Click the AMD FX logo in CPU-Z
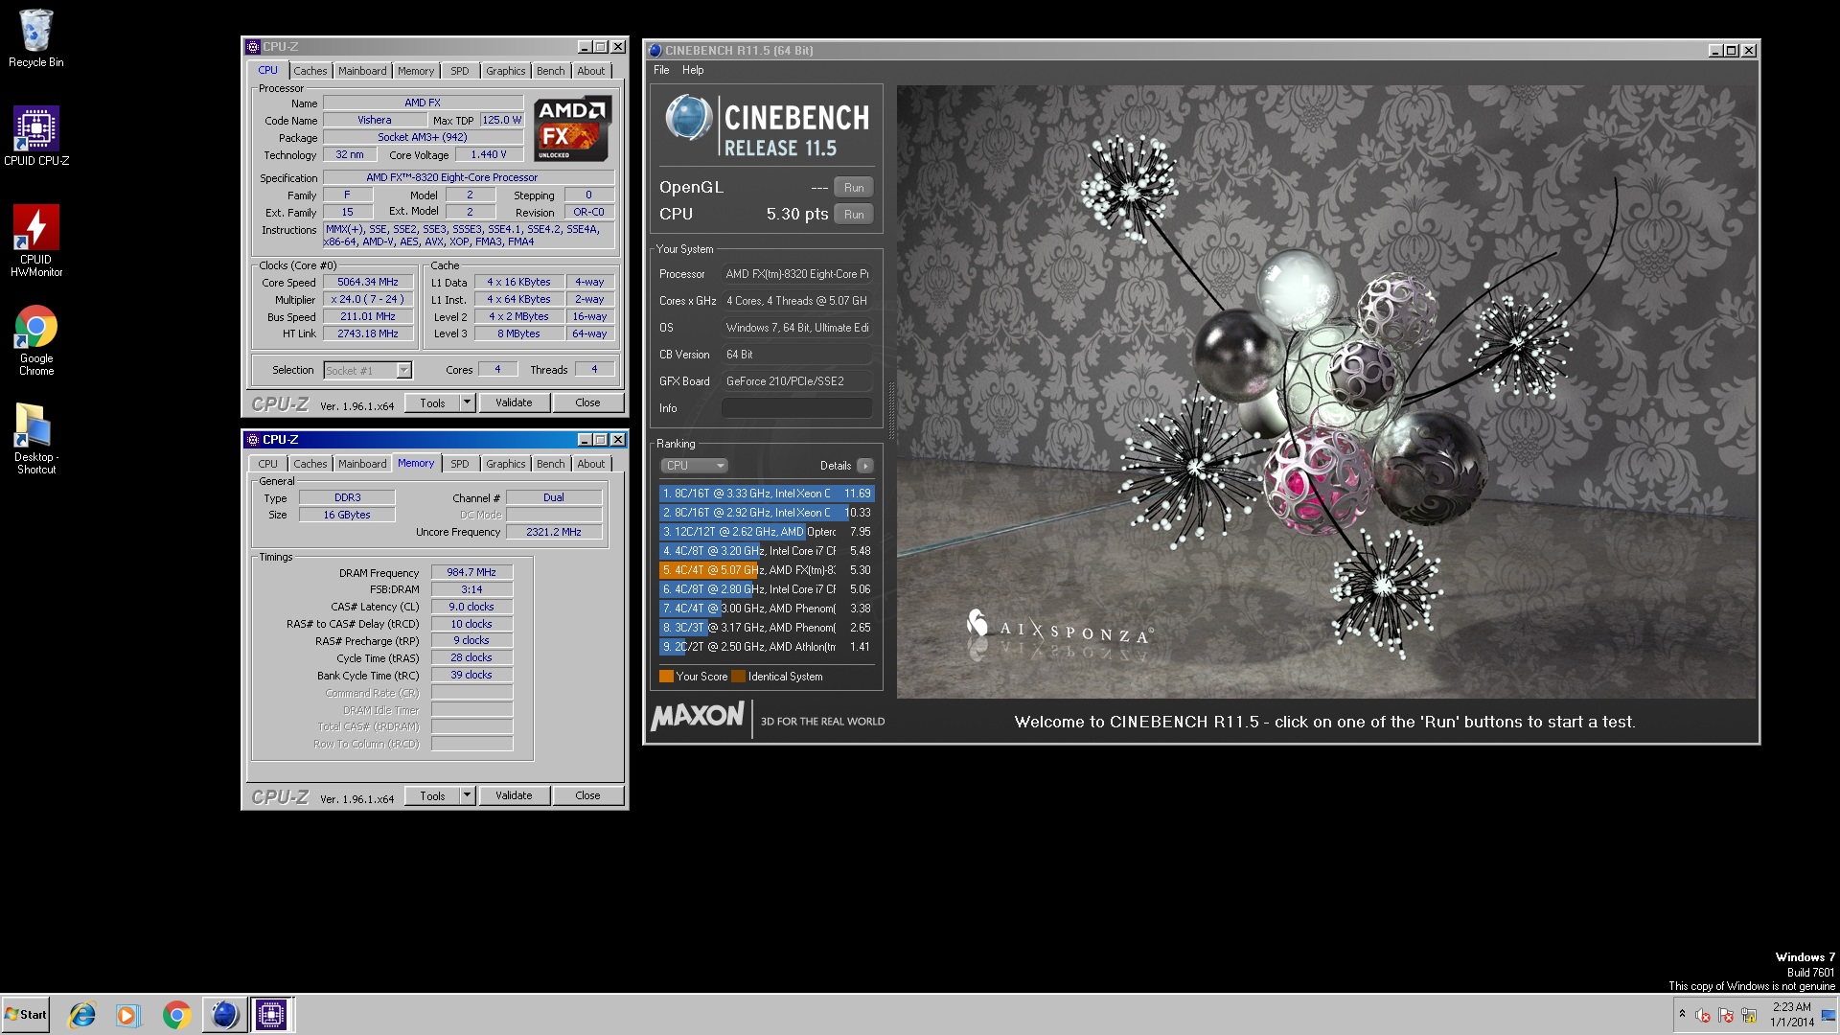 point(572,128)
